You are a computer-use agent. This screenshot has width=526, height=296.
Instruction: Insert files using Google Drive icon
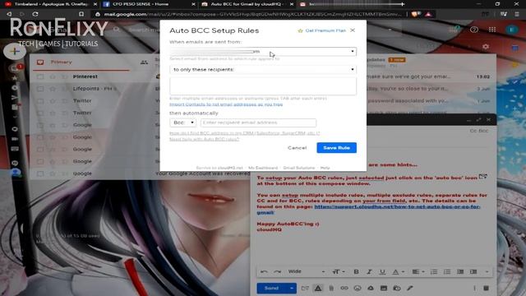371,288
